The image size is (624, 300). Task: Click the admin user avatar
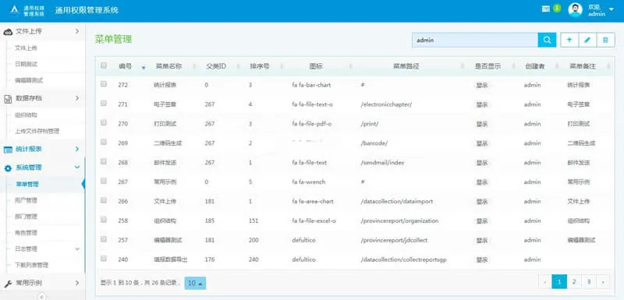coord(575,10)
